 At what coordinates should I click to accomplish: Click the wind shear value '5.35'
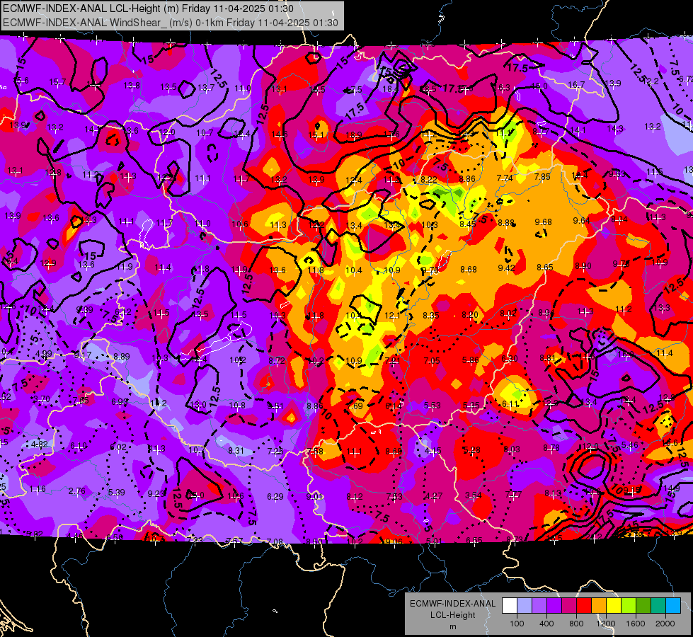pos(471,405)
